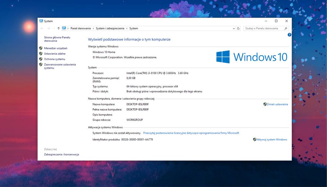Click shield icon beside Menedżer urządzeń
The image size is (327, 187).
click(x=41, y=48)
